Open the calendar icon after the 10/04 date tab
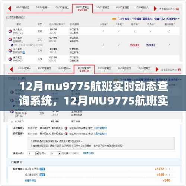The height and width of the screenshot is (186, 186). point(177,9)
